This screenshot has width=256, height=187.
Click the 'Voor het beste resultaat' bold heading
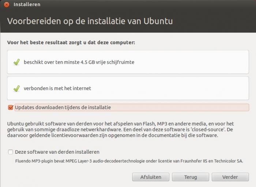[71, 42]
